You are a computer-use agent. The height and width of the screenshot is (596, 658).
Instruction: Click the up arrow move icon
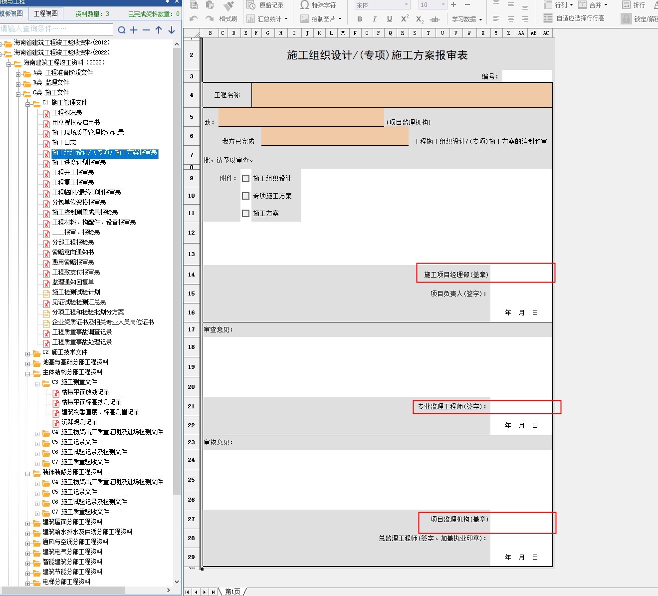[x=159, y=30]
